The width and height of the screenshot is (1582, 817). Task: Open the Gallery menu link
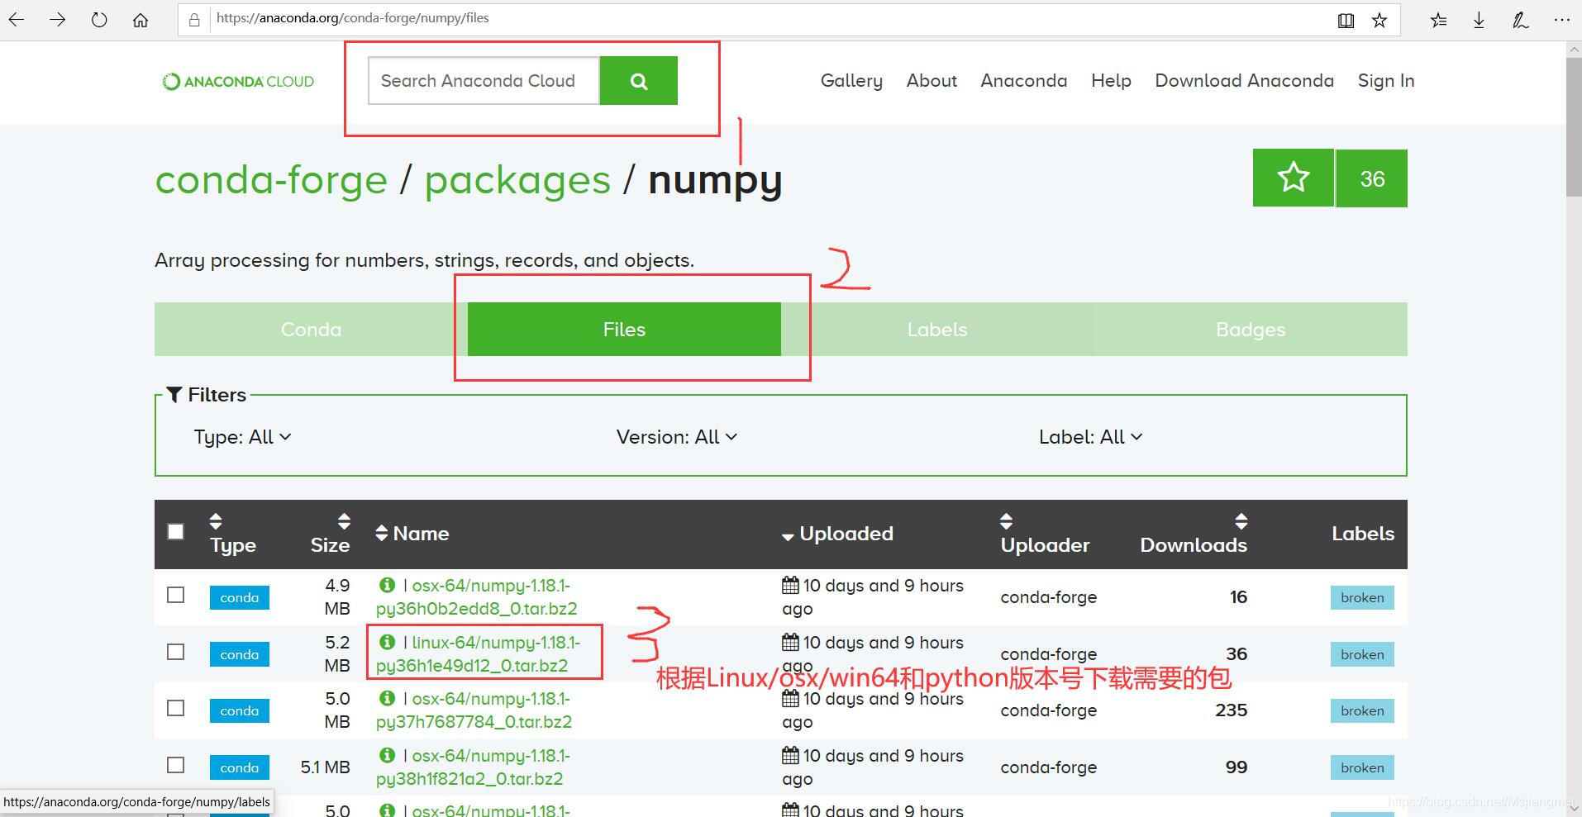coord(851,81)
